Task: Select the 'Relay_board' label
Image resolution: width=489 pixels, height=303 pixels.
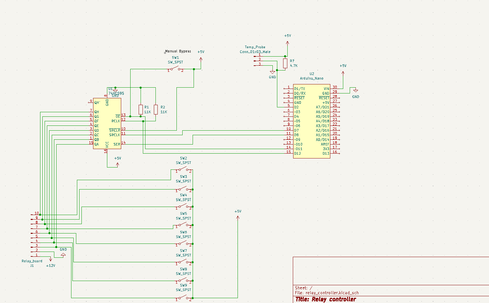Action: pyautogui.click(x=32, y=261)
